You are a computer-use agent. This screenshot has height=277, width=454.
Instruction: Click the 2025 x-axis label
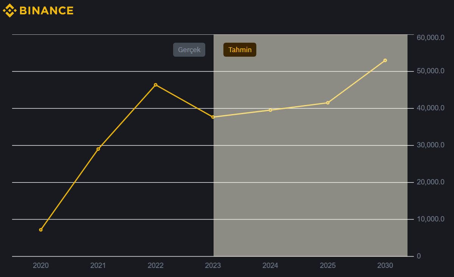pos(328,266)
